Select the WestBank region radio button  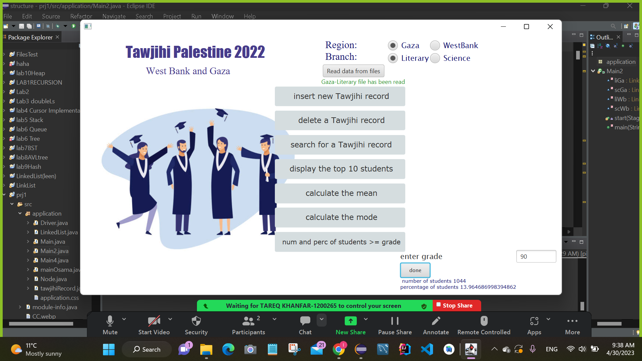tap(435, 45)
